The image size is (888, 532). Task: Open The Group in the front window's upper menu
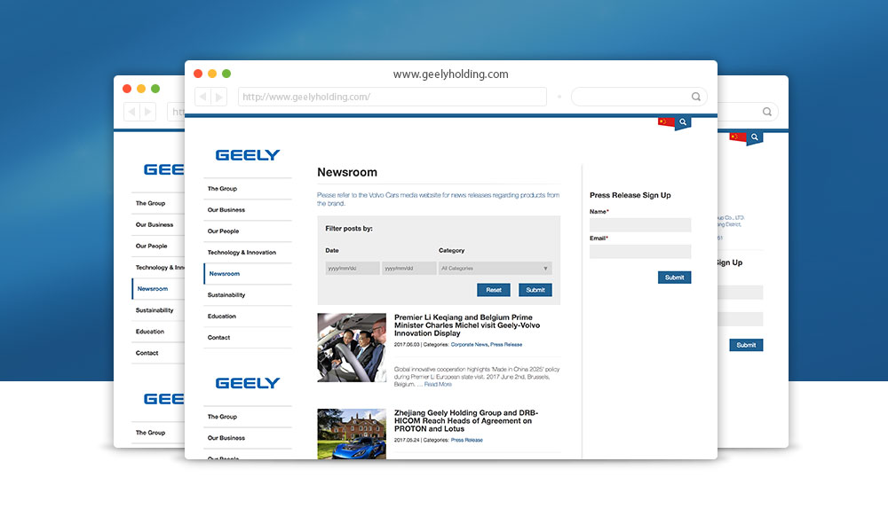[222, 189]
